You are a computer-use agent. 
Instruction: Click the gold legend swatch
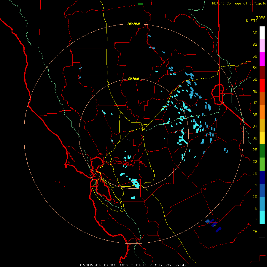[x=262, y=125]
